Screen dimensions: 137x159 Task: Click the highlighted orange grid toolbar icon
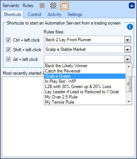coord(64,6)
